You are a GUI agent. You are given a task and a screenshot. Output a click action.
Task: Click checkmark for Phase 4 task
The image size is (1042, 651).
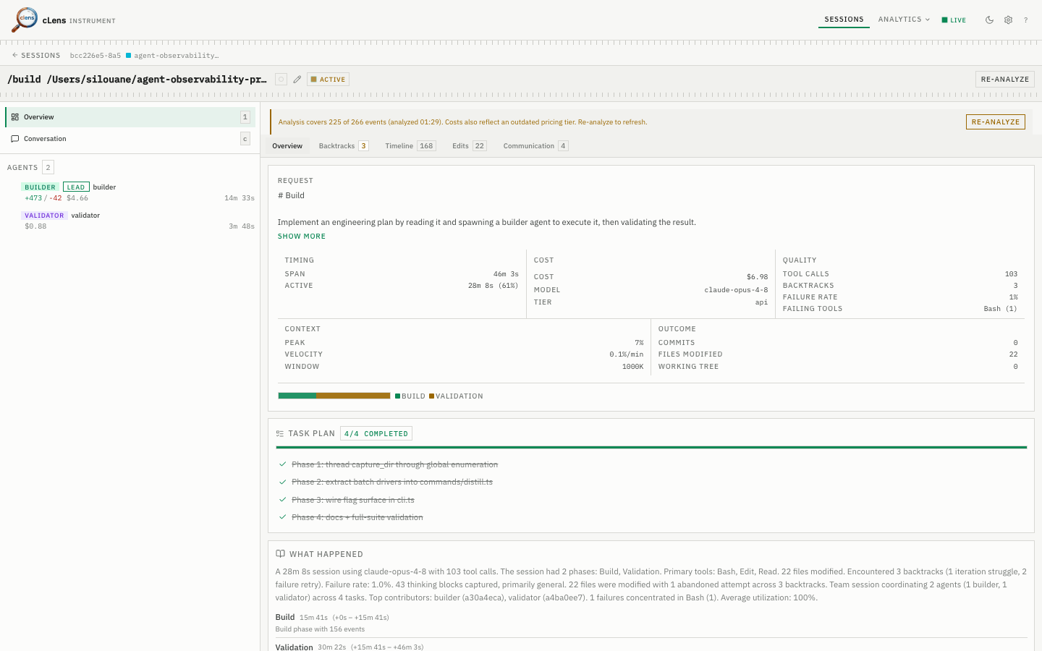pyautogui.click(x=282, y=517)
